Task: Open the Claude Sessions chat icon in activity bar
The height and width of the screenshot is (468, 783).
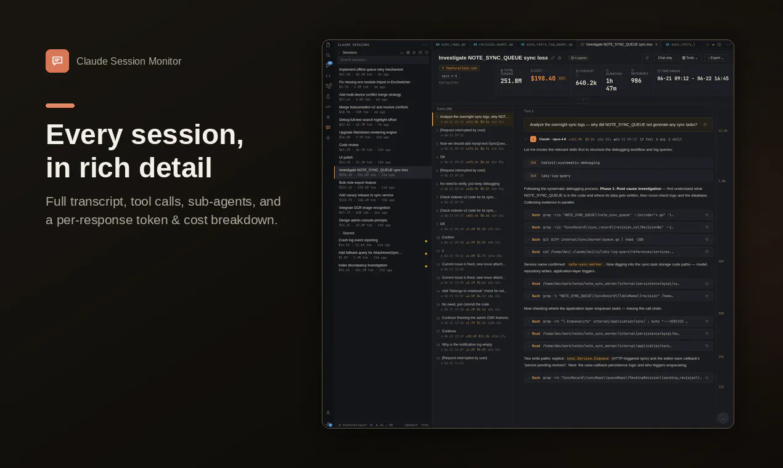Action: pos(328,127)
